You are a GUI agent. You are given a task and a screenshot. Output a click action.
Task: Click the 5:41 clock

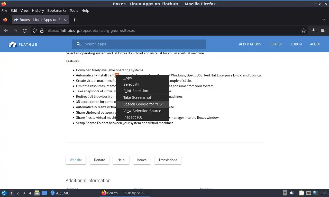(x=324, y=193)
